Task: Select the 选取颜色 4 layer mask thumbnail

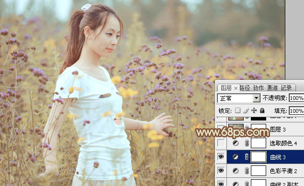Action: (x=259, y=143)
